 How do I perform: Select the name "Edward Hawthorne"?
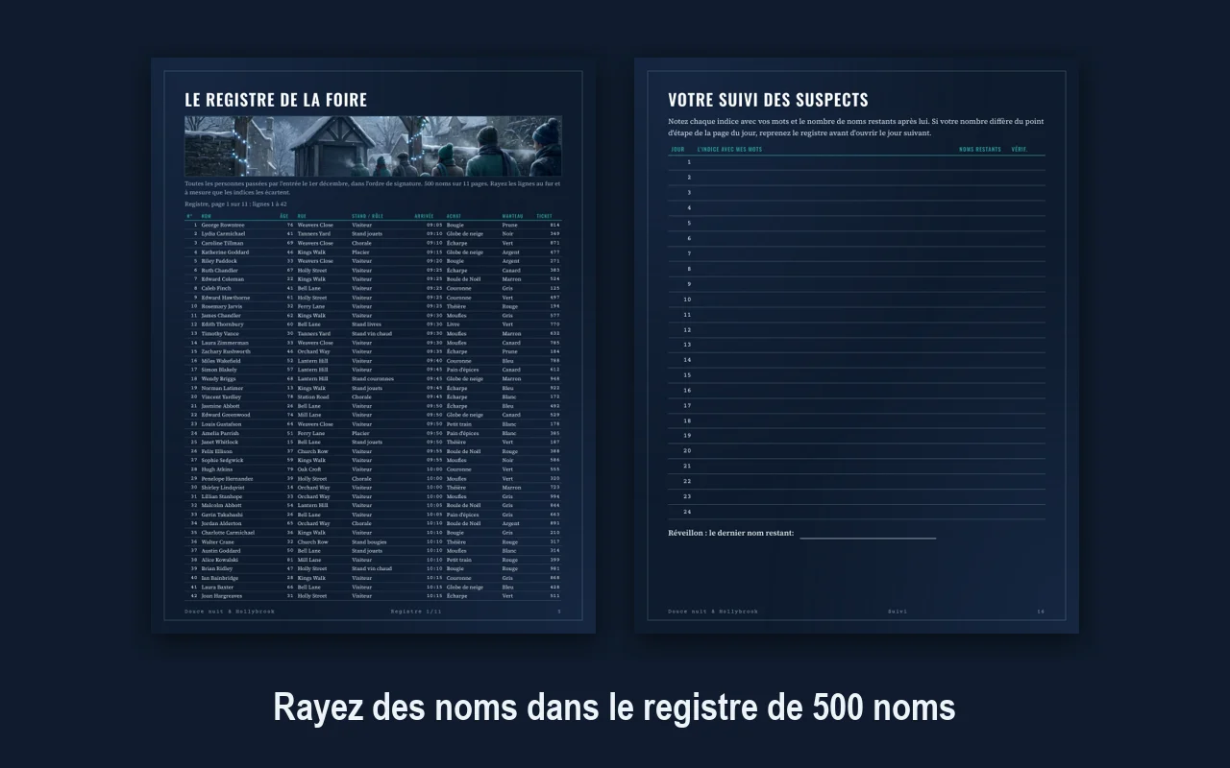pyautogui.click(x=225, y=298)
